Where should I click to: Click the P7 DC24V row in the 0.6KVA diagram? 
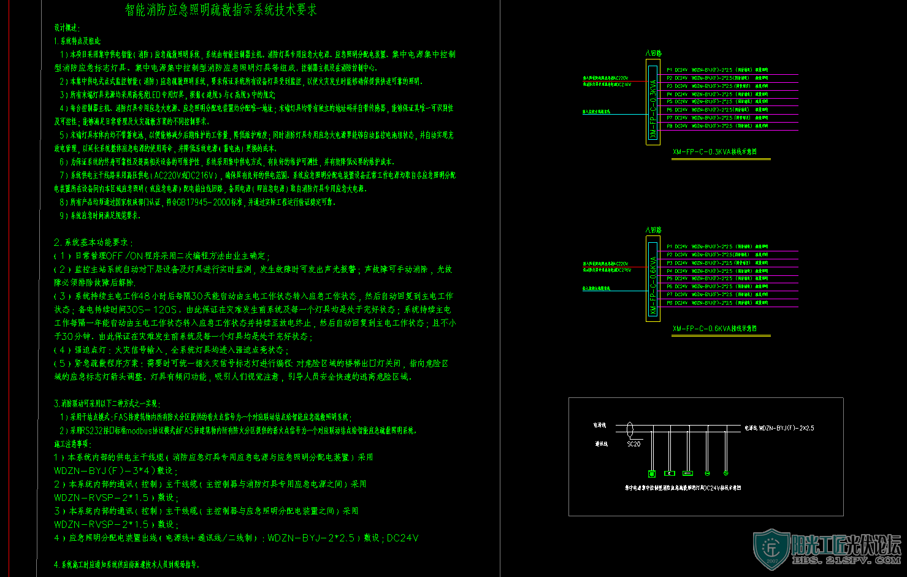pos(718,294)
